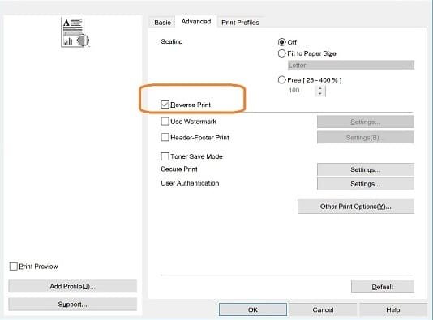Confirm with the OK button

pyautogui.click(x=253, y=309)
